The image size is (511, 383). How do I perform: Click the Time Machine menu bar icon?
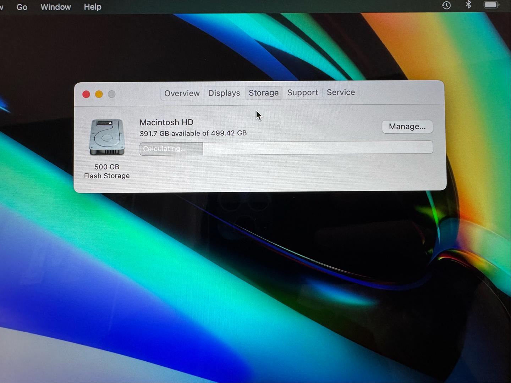(x=446, y=5)
